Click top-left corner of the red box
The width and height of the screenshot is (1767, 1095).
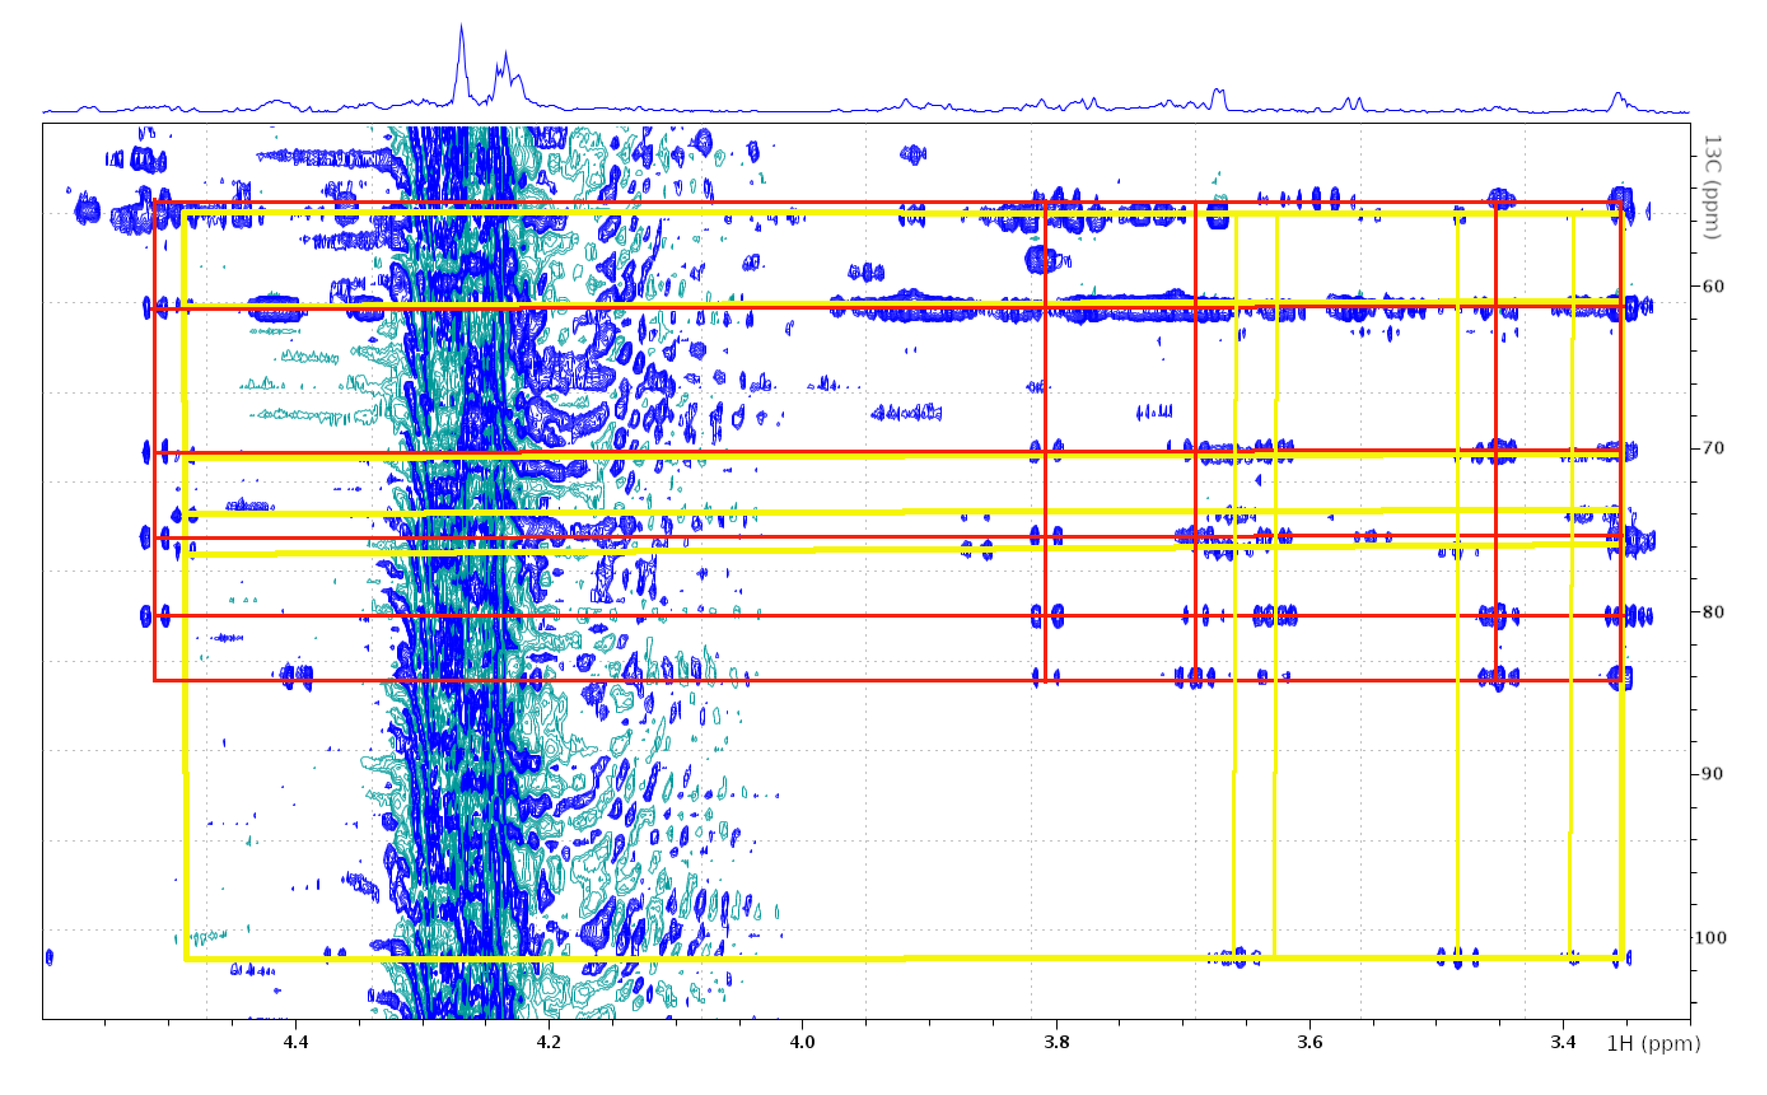[x=155, y=203]
